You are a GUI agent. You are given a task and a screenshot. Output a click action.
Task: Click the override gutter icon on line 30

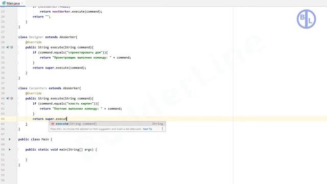pos(8,48)
